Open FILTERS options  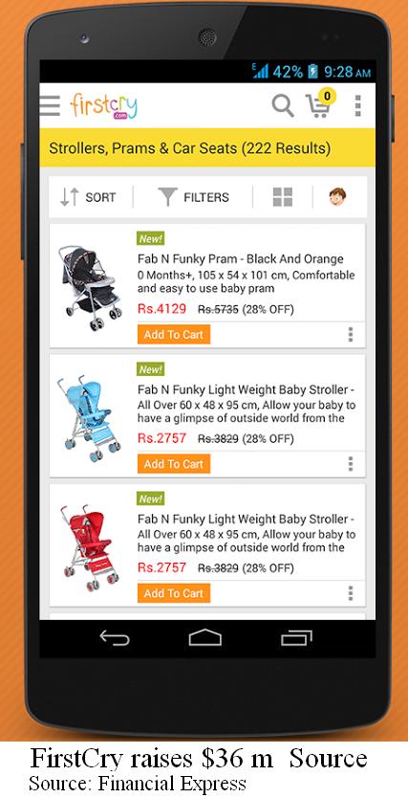pos(193,197)
